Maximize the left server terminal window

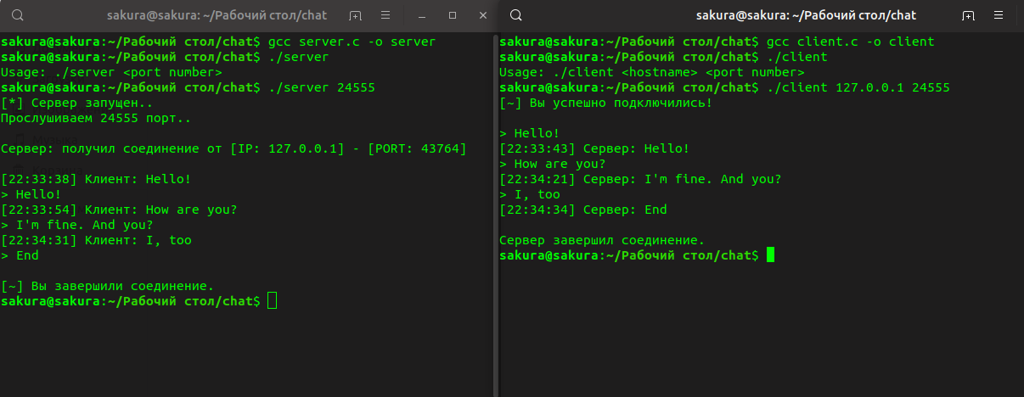pos(452,15)
